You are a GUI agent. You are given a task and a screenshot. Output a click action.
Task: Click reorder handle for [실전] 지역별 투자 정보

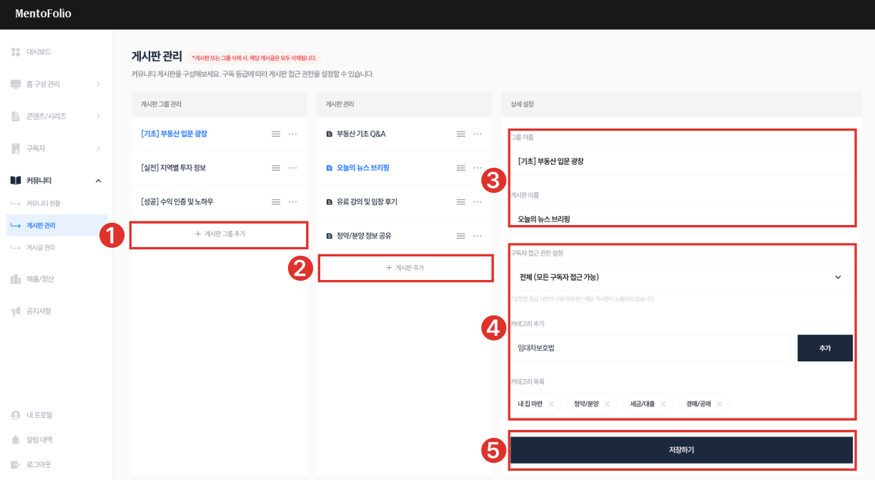tap(275, 168)
